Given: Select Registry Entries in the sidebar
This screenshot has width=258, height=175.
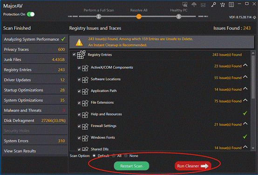Looking at the screenshot, I should click(35, 70).
